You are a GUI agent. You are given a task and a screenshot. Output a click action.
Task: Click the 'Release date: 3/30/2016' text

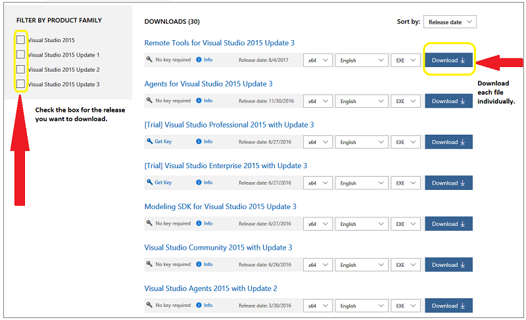[265, 306]
